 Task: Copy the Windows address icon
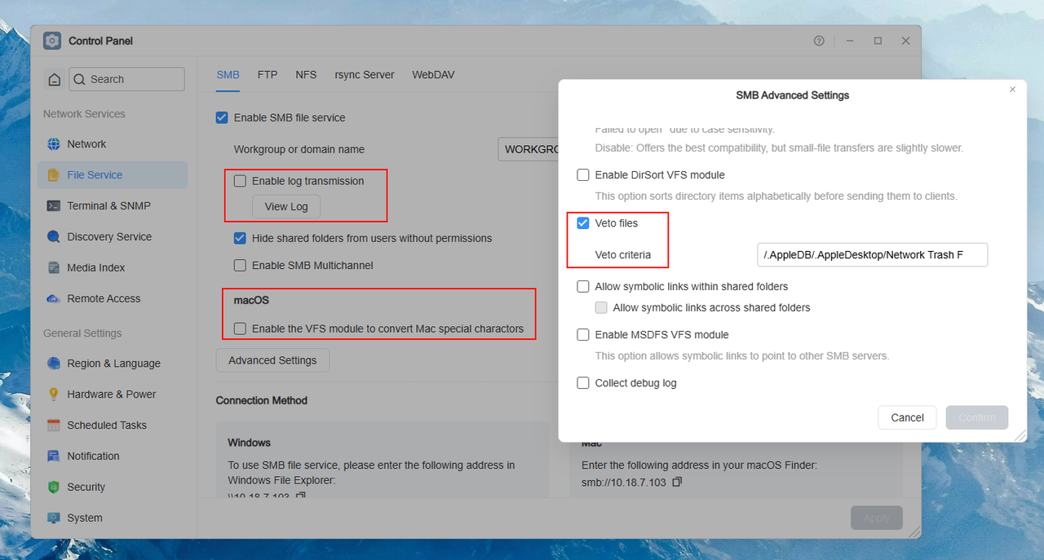(x=300, y=496)
